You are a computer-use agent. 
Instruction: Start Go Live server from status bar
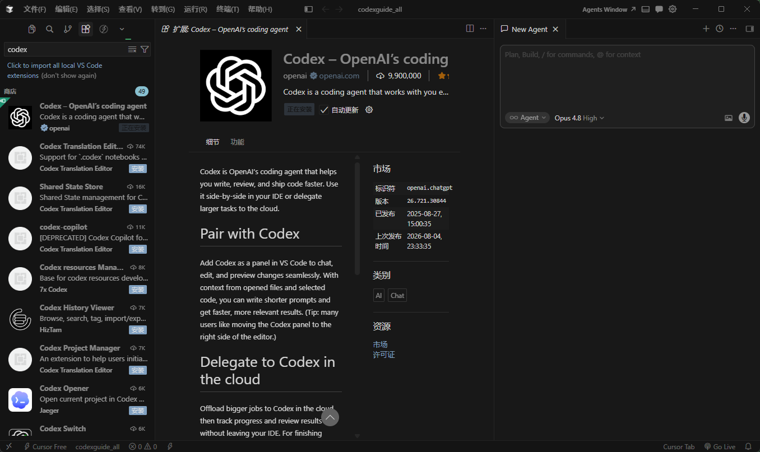[720, 446]
